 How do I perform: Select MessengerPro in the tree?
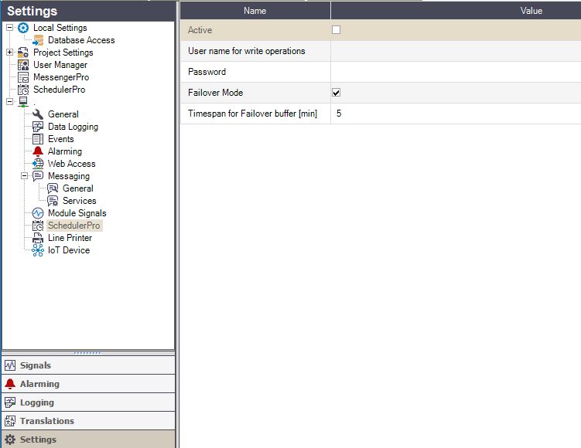point(61,77)
